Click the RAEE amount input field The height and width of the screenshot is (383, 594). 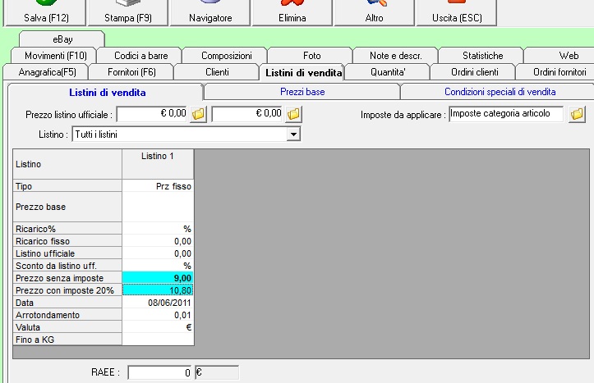pos(160,372)
